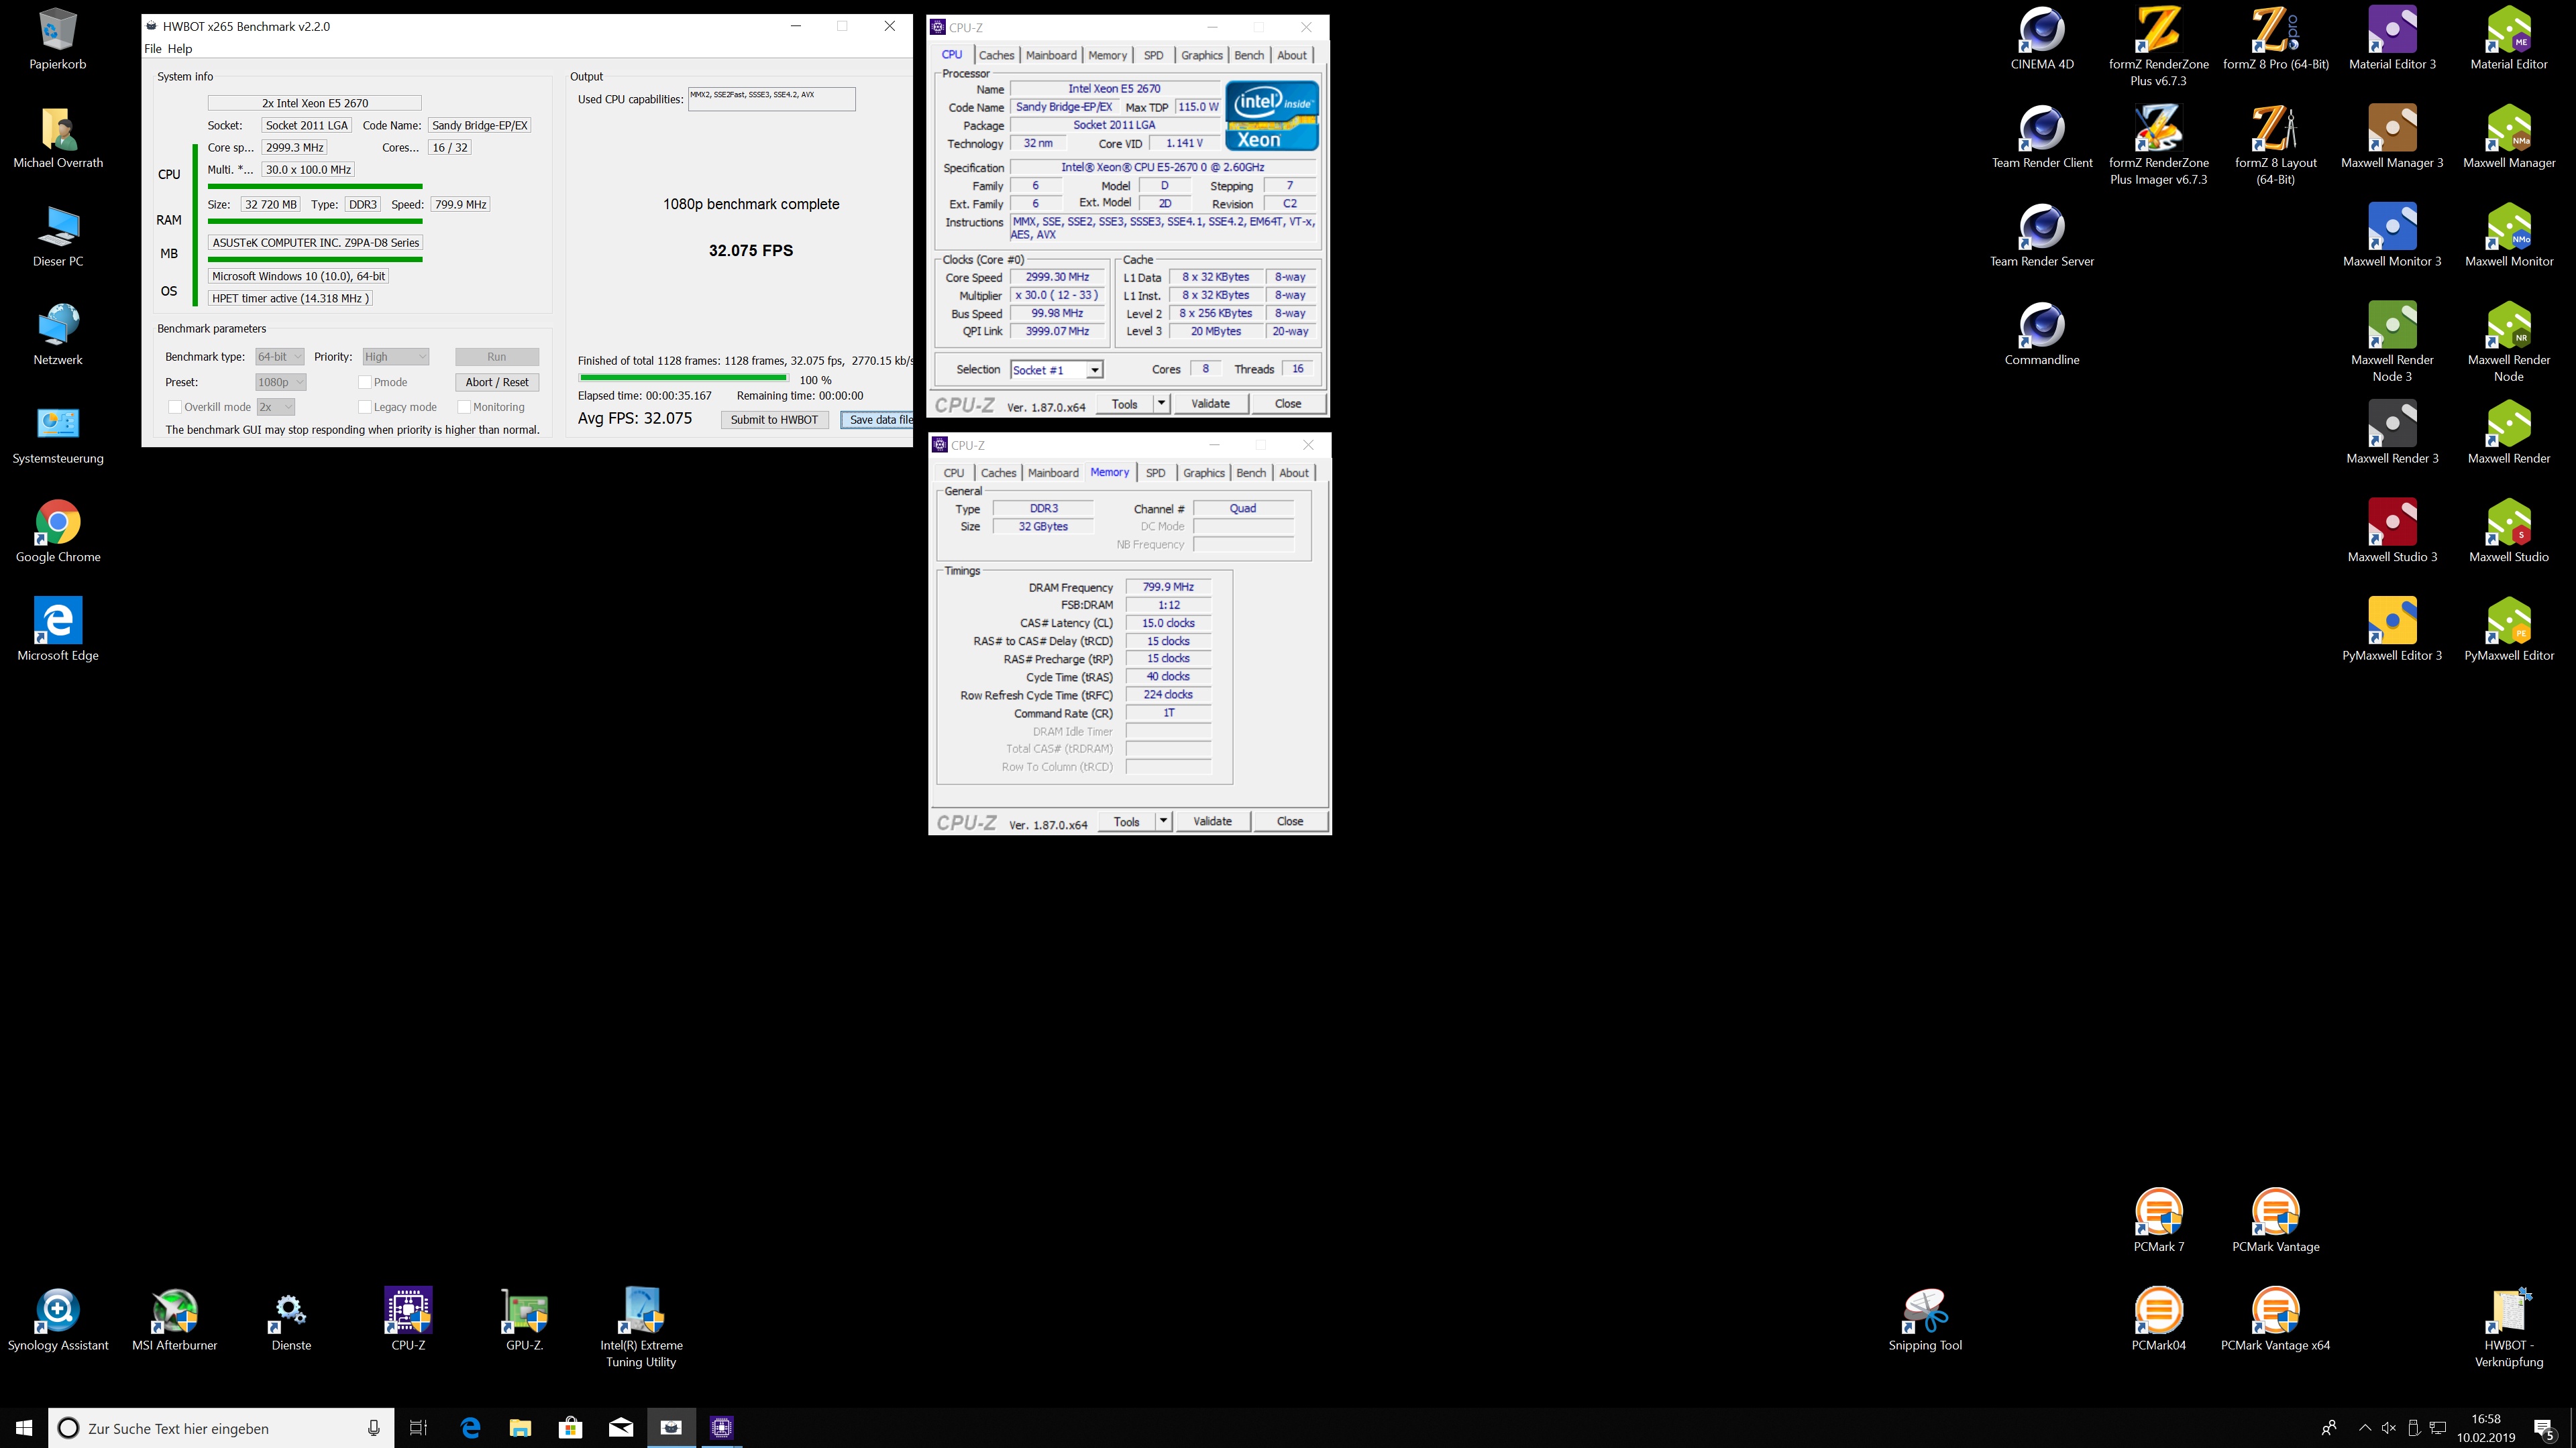
Task: Open Maxwell Render Node 3 icon
Action: (x=2392, y=342)
